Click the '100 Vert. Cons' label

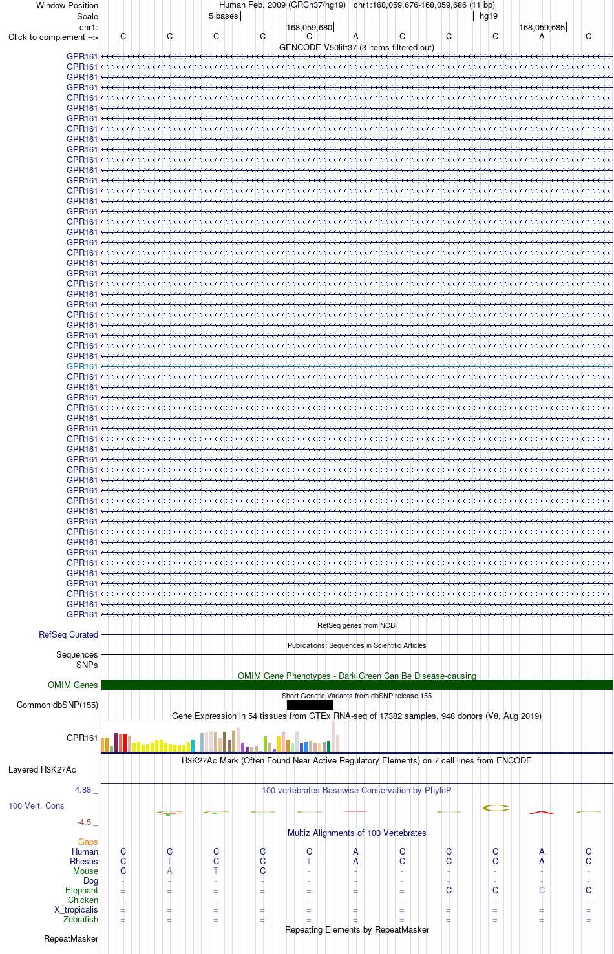pos(36,805)
